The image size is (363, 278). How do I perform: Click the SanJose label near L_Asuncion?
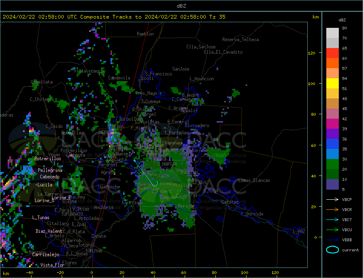181,69
